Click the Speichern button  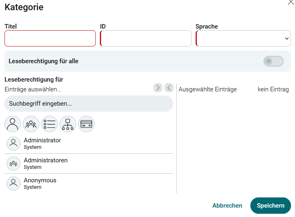pos(270,206)
